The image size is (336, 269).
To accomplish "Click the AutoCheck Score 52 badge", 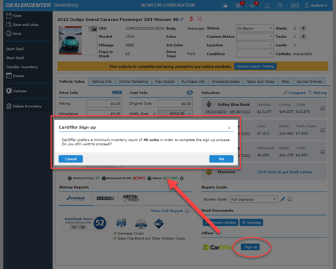I will click(x=100, y=223).
